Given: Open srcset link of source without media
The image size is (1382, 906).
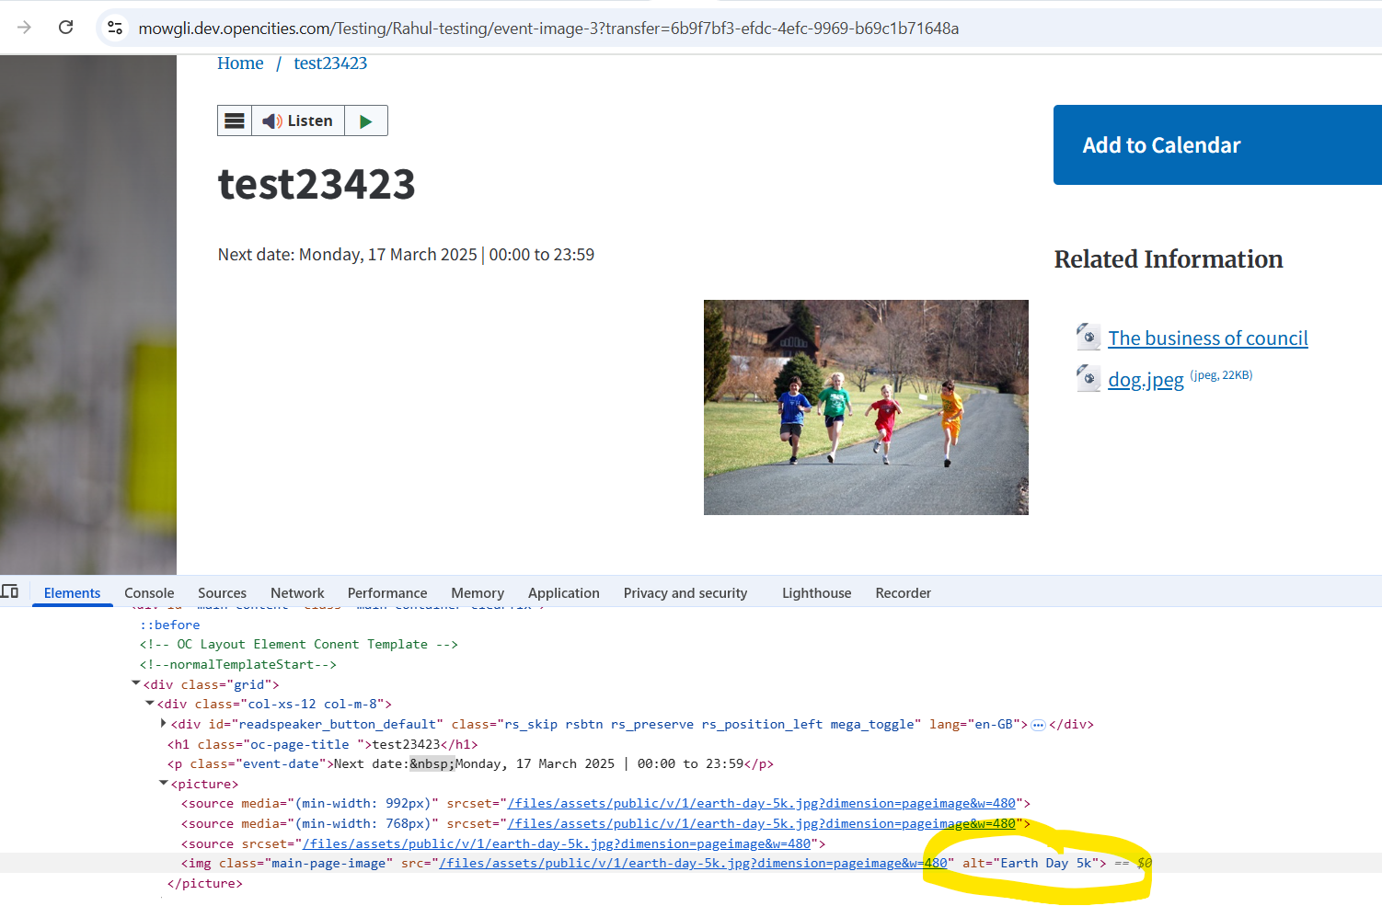Looking at the screenshot, I should click(x=558, y=843).
